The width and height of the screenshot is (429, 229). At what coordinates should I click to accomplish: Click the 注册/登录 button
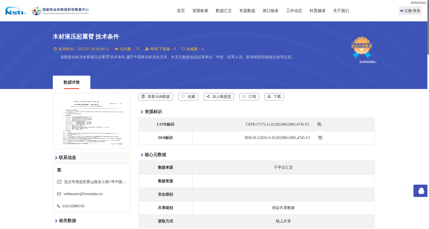(410, 11)
